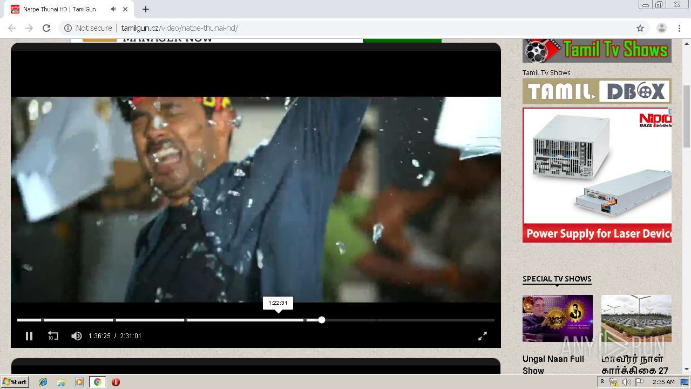Reload the current page
Image resolution: width=691 pixels, height=389 pixels.
pyautogui.click(x=46, y=28)
